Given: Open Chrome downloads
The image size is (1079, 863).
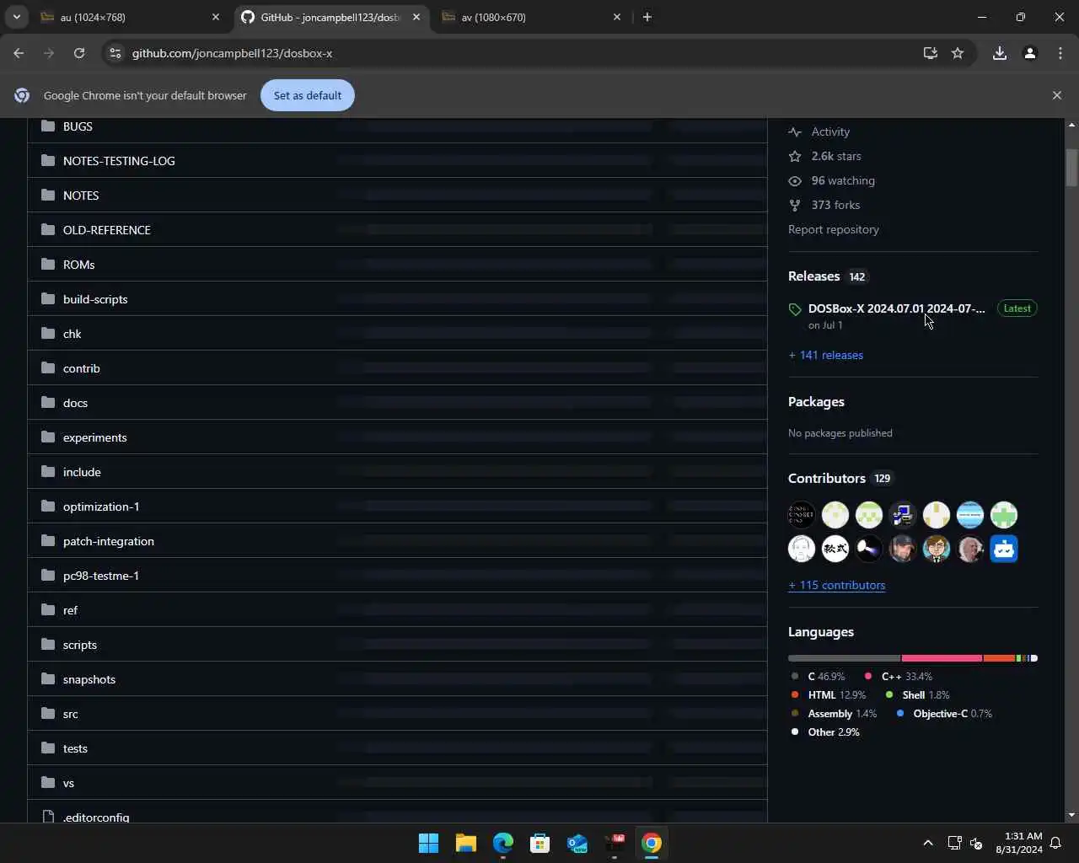Looking at the screenshot, I should pos(1000,53).
